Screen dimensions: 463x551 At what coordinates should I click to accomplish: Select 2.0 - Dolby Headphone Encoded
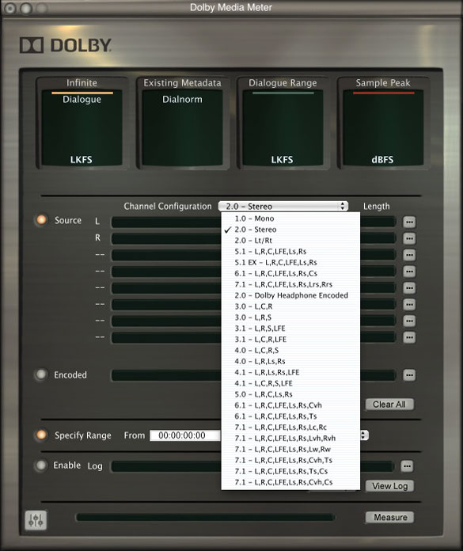point(290,295)
